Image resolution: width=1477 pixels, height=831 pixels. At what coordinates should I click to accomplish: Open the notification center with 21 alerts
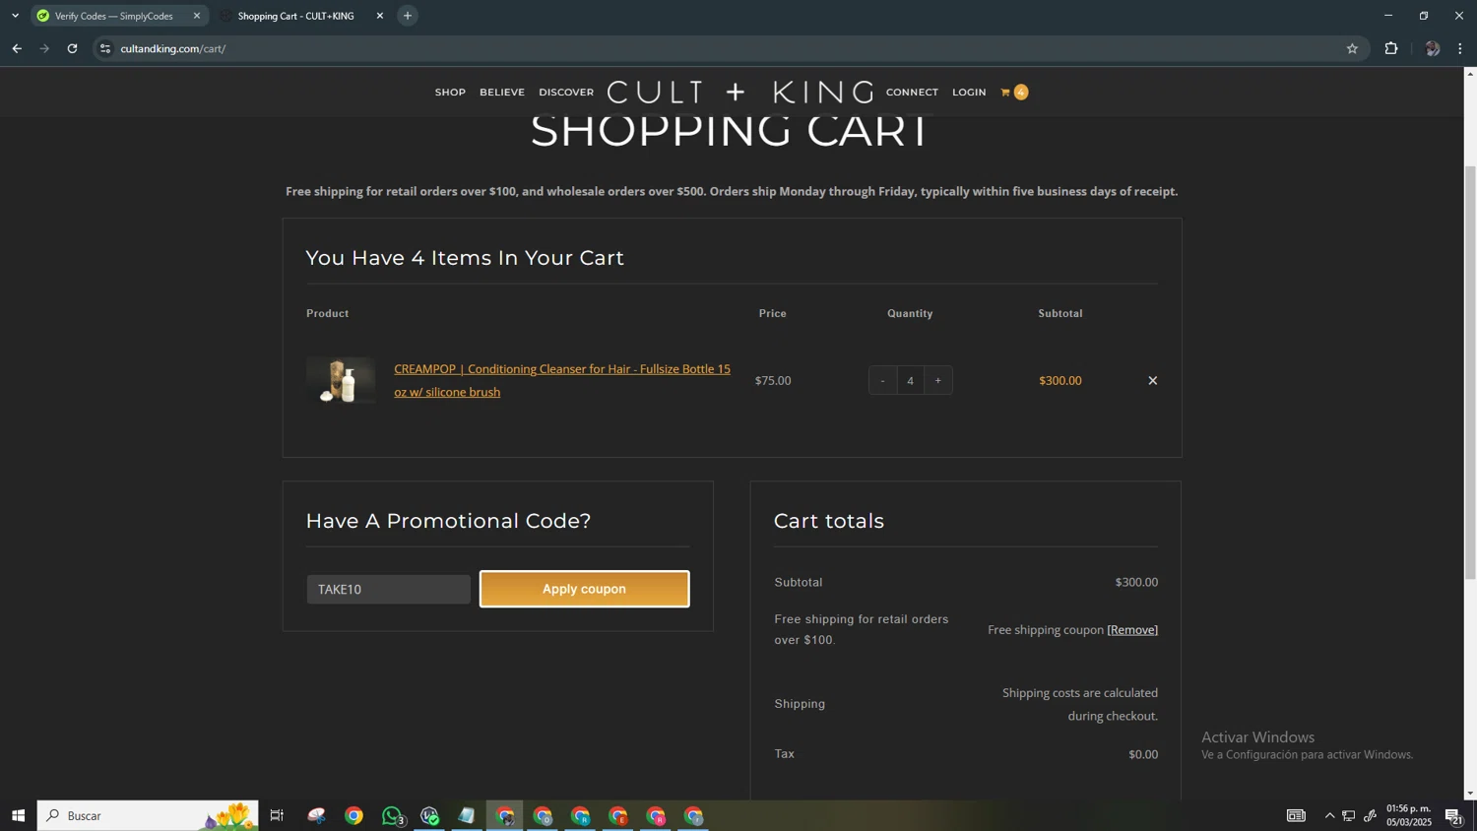[1453, 815]
